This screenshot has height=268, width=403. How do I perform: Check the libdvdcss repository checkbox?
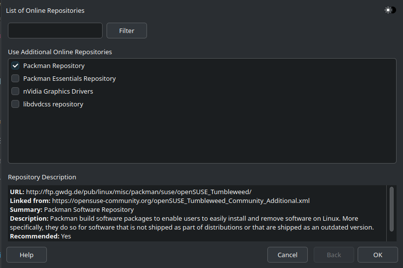pyautogui.click(x=15, y=104)
